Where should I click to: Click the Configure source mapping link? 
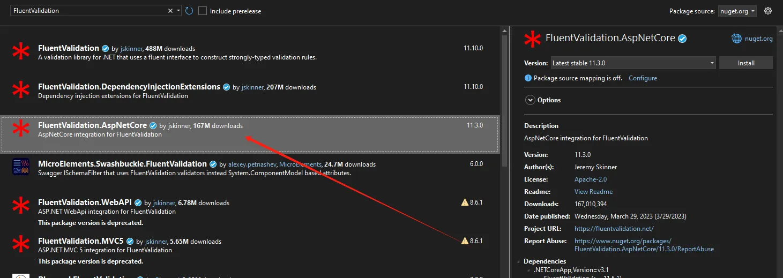[643, 78]
